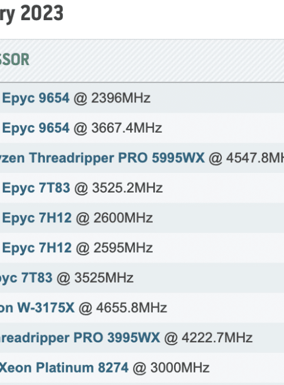Click the 2396MHz frequency text

pyautogui.click(x=121, y=98)
